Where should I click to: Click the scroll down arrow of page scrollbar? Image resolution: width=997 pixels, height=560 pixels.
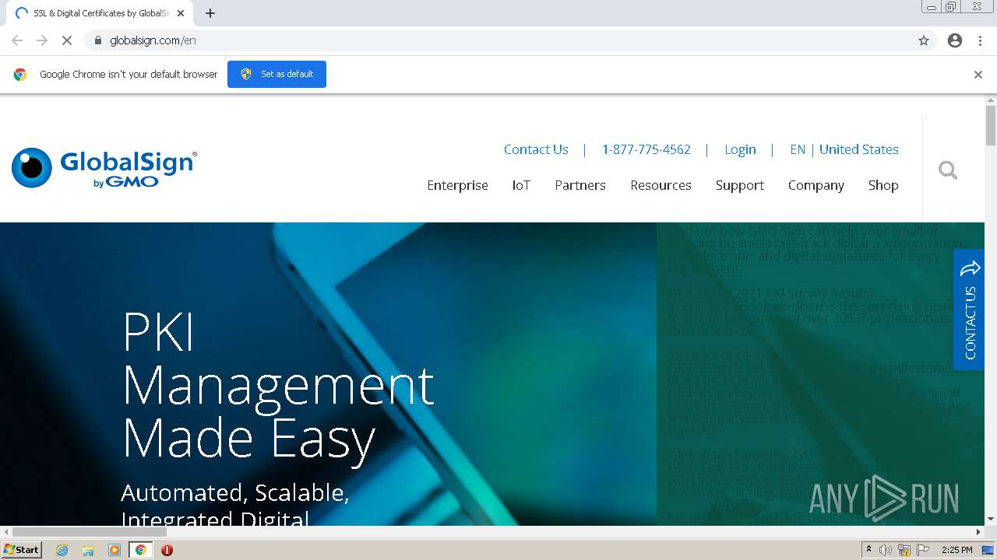click(991, 519)
